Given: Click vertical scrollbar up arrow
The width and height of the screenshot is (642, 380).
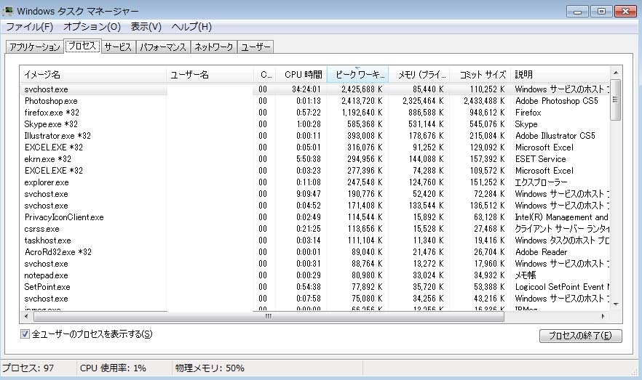Looking at the screenshot, I should click(x=615, y=73).
